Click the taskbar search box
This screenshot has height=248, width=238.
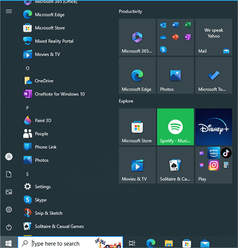pyautogui.click(x=70, y=243)
